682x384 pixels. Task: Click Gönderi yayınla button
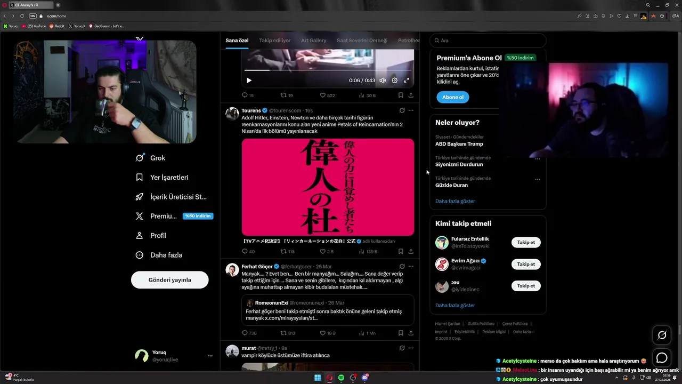point(169,279)
